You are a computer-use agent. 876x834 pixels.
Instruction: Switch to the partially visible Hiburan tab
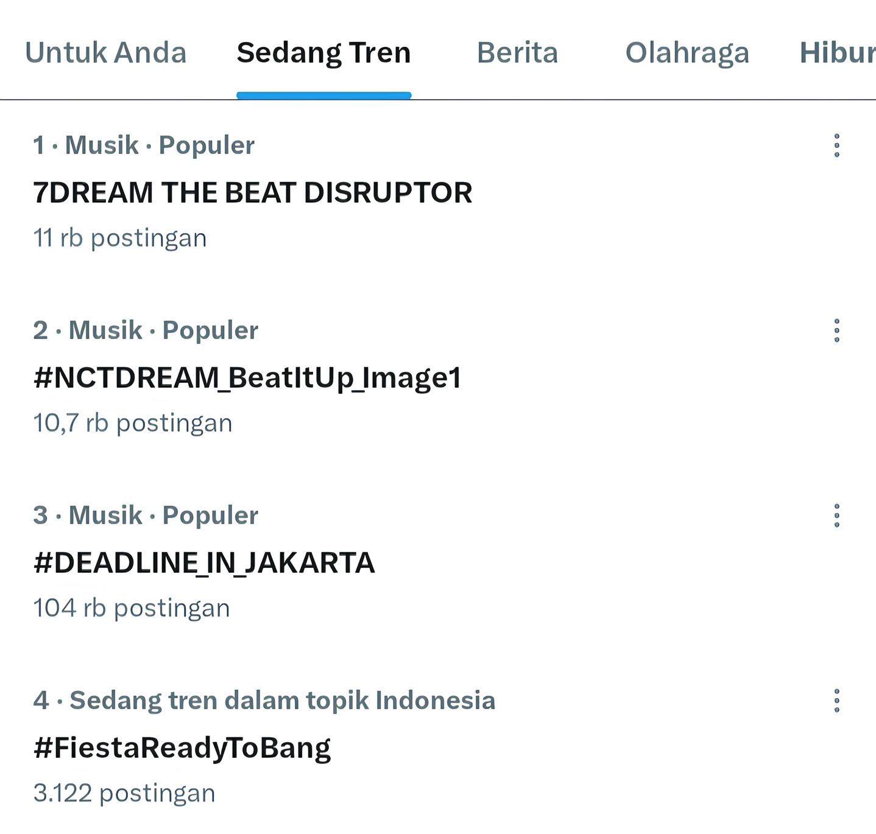(838, 53)
